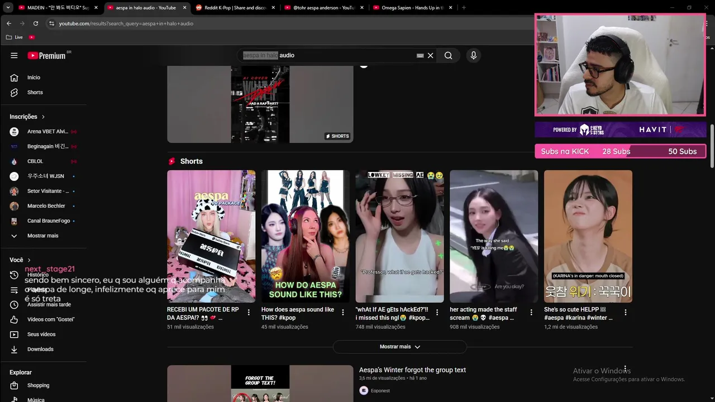Go back in browser history
The width and height of the screenshot is (715, 402).
(x=9, y=23)
